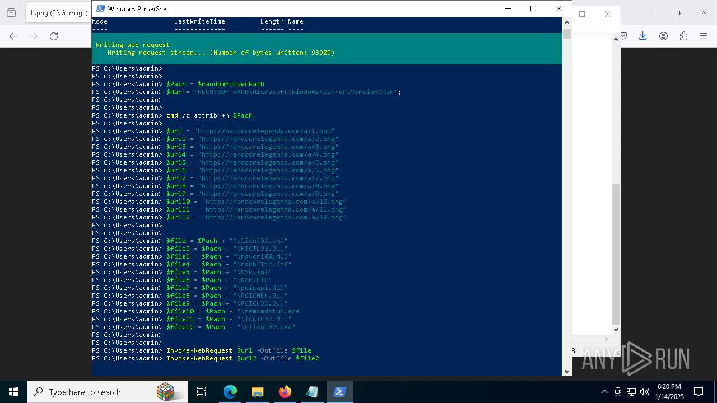
Task: Open the Firefox downloads panel
Action: [x=643, y=36]
